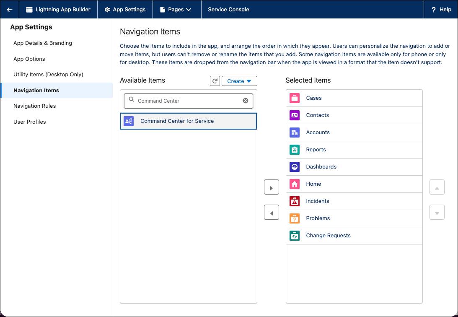Click the Reports clipboard icon
This screenshot has height=317, width=458.
295,150
